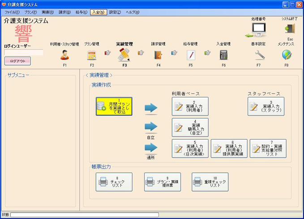Open 実績入力（利用者） button number 2
The image size is (304, 219).
190,106
